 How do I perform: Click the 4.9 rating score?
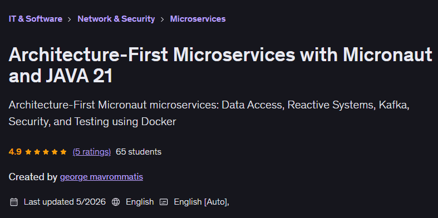coord(15,152)
